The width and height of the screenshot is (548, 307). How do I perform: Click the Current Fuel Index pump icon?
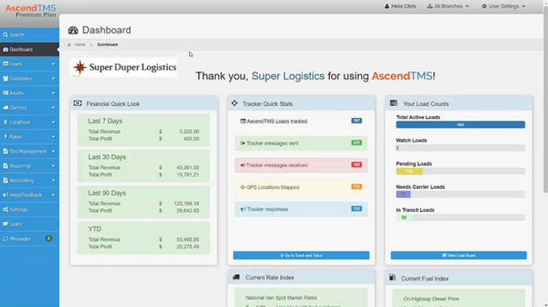tap(393, 277)
